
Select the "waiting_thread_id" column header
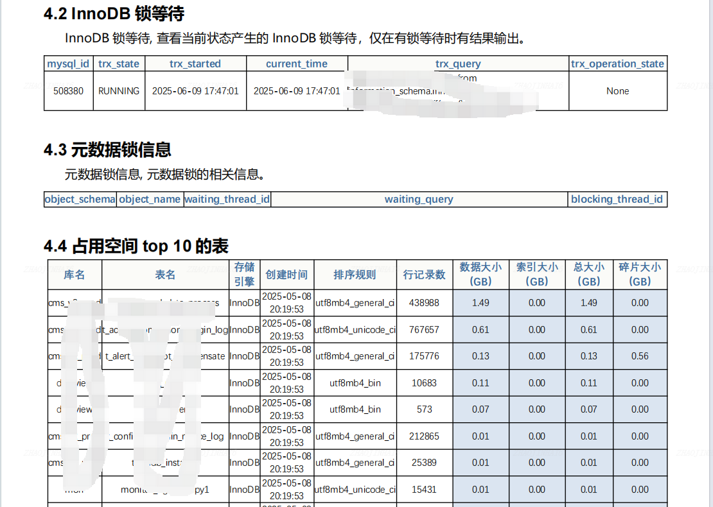click(227, 199)
